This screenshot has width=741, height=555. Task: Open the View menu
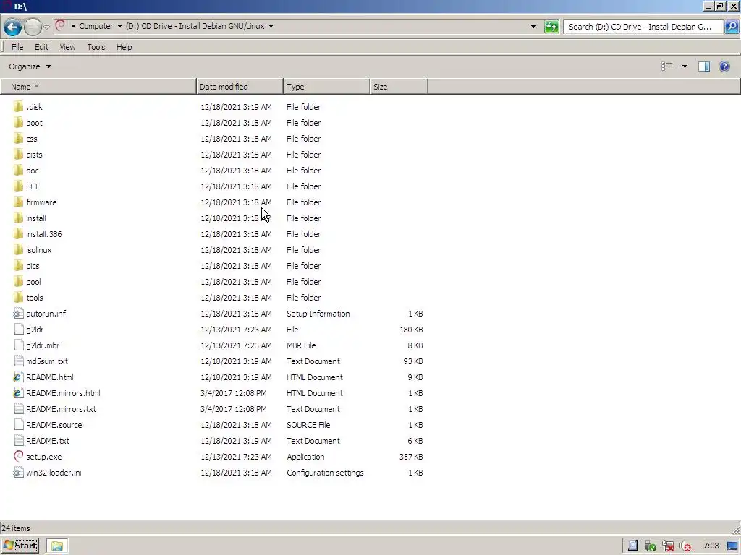[67, 47]
